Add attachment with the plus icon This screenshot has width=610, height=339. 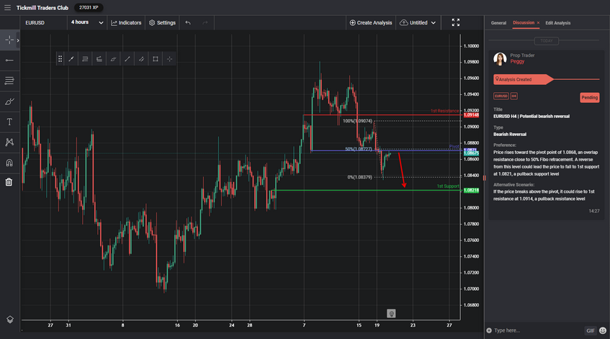click(x=489, y=330)
